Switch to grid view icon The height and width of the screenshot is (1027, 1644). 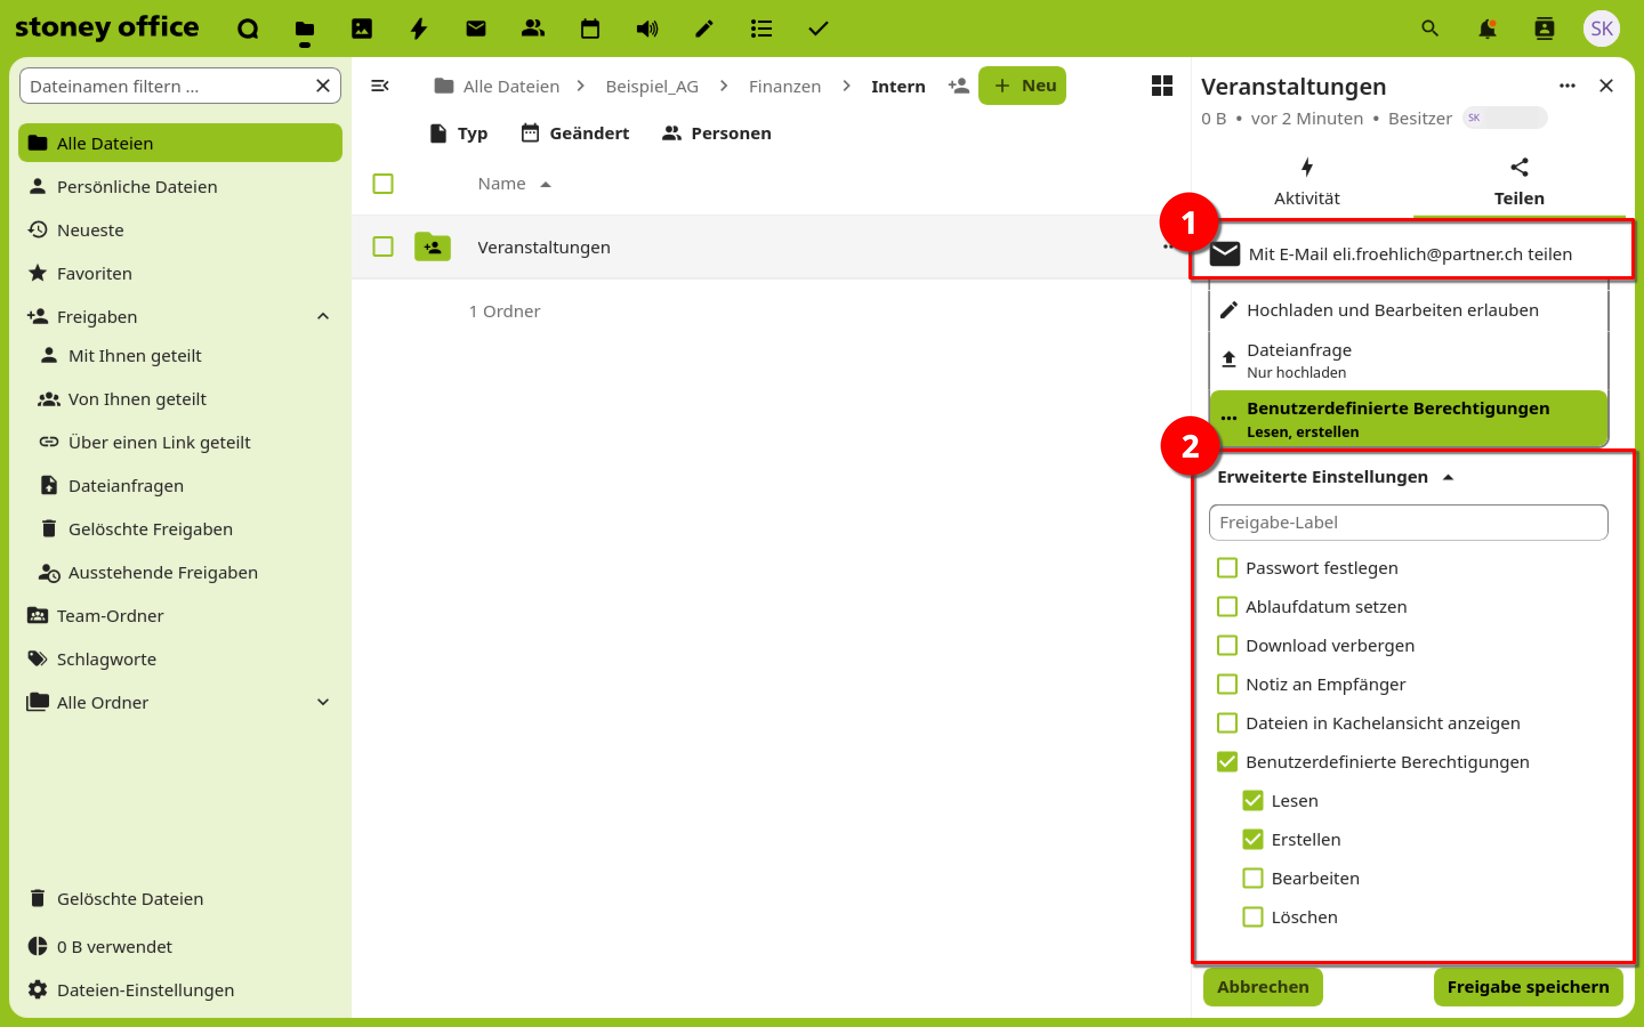click(1162, 86)
